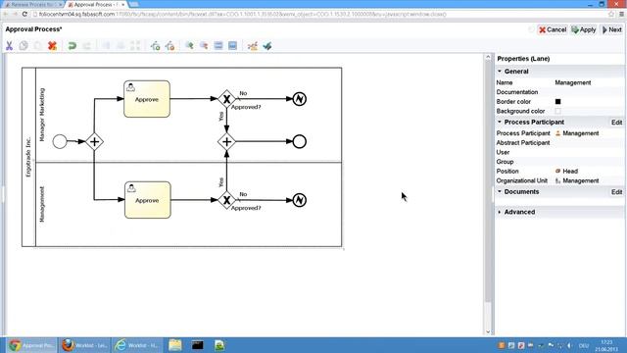Click the canvas scrollbar down arrow

(488, 331)
